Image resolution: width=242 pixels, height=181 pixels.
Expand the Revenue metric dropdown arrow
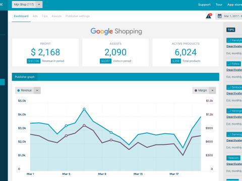[x=37, y=90]
